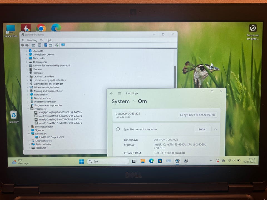Screen dimensions: 267x200
Task: Open Edge from the taskbar
Action: [x=151, y=161]
